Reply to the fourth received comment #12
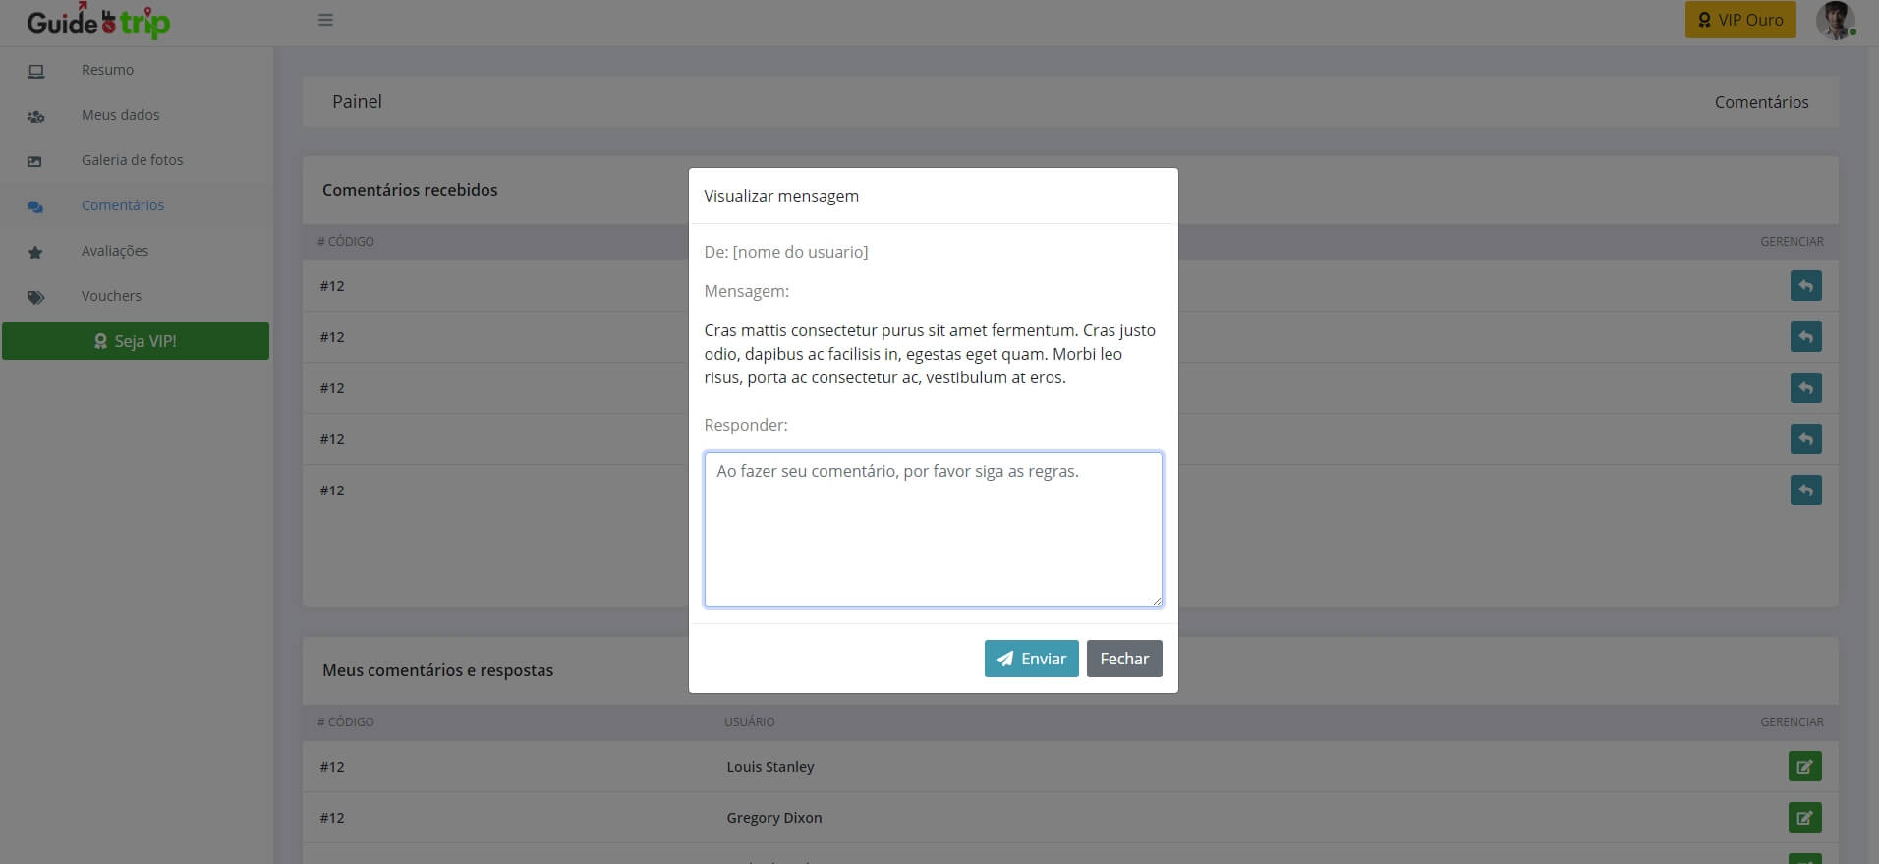 1805,439
